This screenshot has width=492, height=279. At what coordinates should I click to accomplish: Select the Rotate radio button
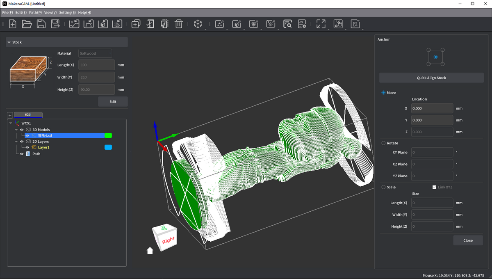[383, 143]
